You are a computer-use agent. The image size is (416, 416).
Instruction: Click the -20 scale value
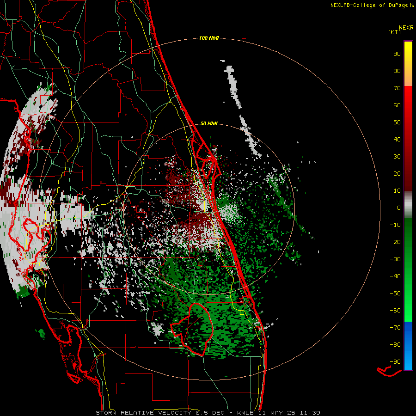coord(395,242)
